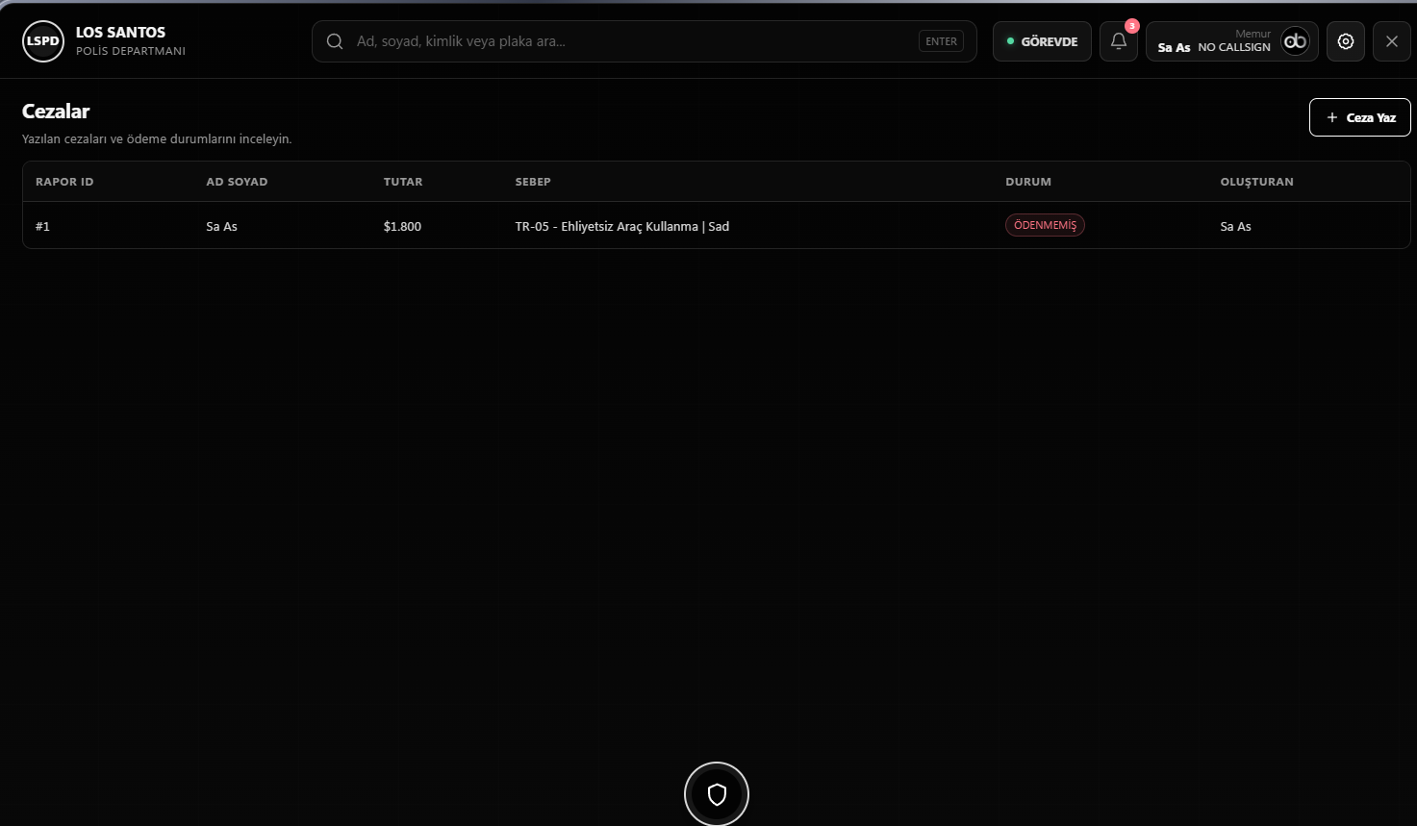Click the OLUŞTURAN column header
Image resolution: width=1417 pixels, height=826 pixels.
1256,182
